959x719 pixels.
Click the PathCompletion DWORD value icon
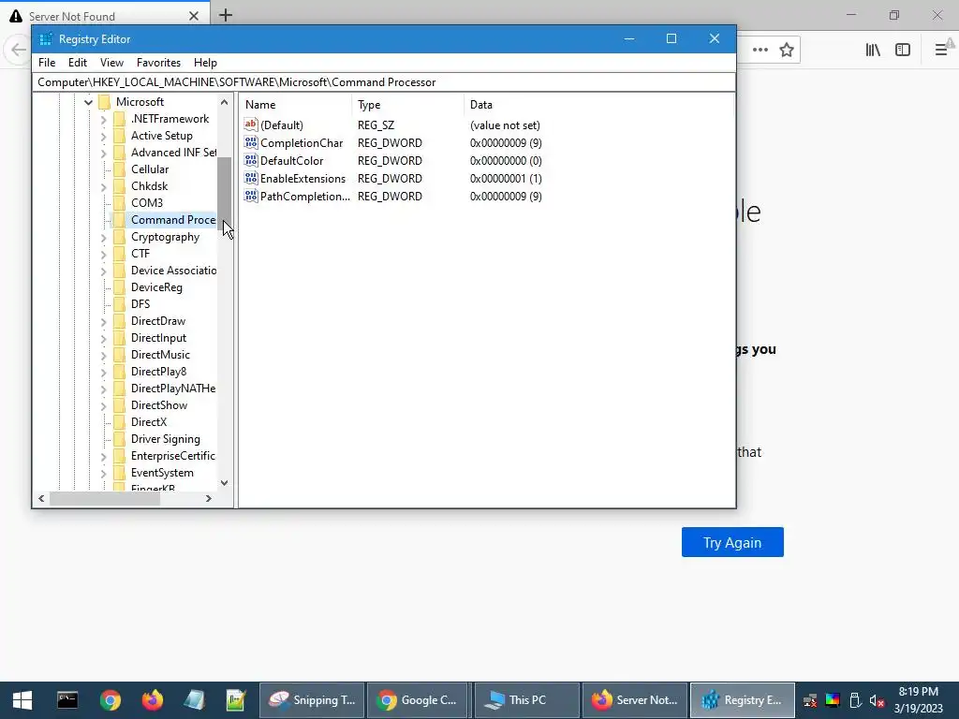[x=251, y=196]
